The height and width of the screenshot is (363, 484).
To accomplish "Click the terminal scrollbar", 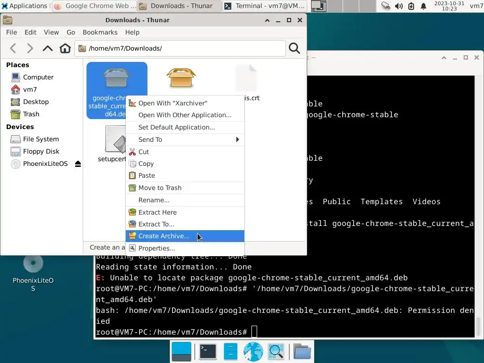I will [x=479, y=327].
